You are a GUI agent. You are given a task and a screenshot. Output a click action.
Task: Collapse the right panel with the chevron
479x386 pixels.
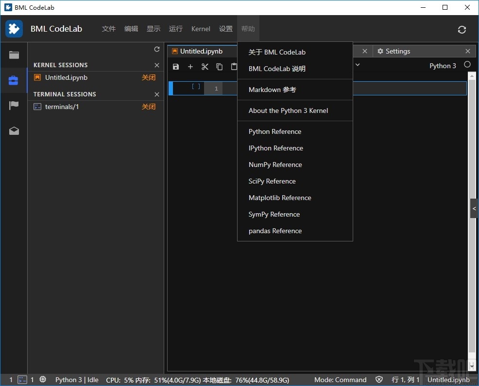click(474, 208)
